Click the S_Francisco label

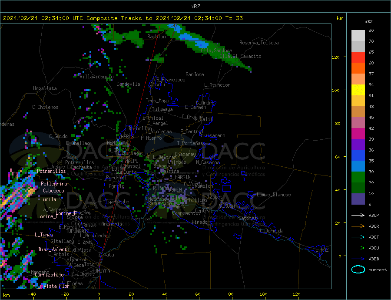[171, 80]
